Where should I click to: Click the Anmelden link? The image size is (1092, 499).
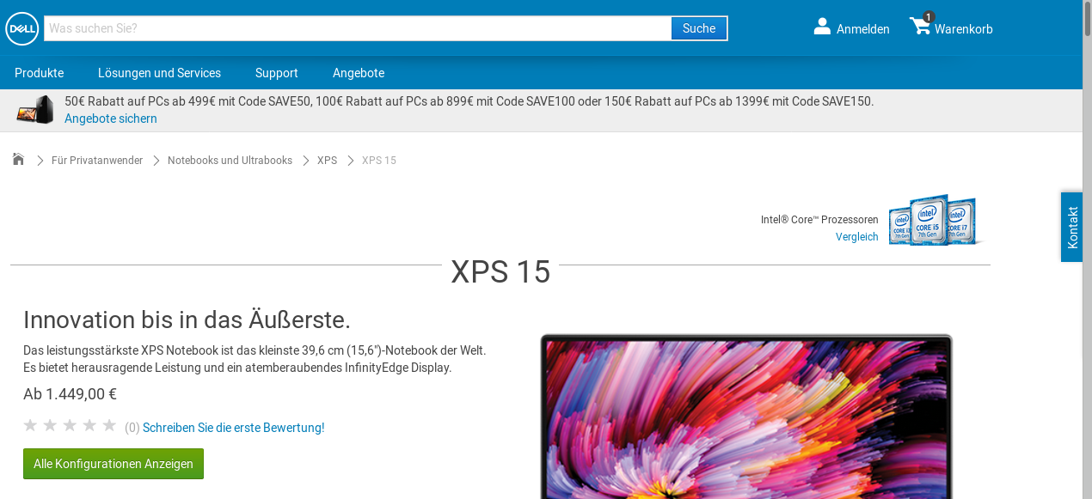pos(862,29)
